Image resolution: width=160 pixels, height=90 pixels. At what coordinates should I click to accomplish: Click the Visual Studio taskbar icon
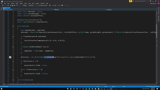(x=111, y=89)
